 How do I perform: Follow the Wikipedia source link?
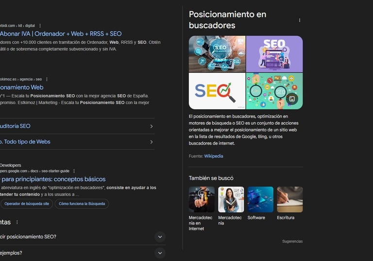(213, 156)
